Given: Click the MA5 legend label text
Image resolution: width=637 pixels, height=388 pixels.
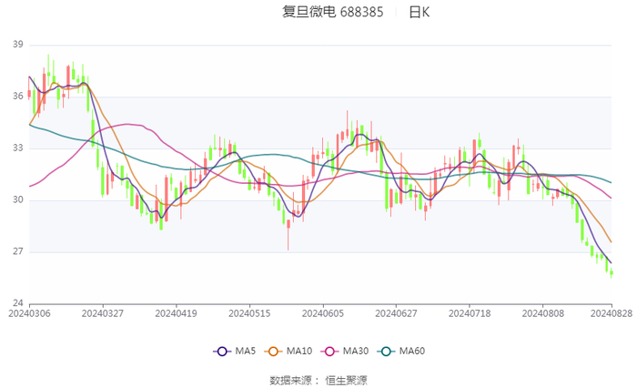Looking at the screenshot, I should click(246, 351).
